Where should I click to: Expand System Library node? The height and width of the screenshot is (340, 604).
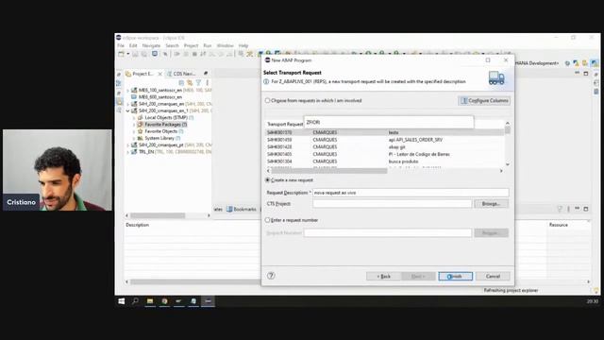point(134,138)
